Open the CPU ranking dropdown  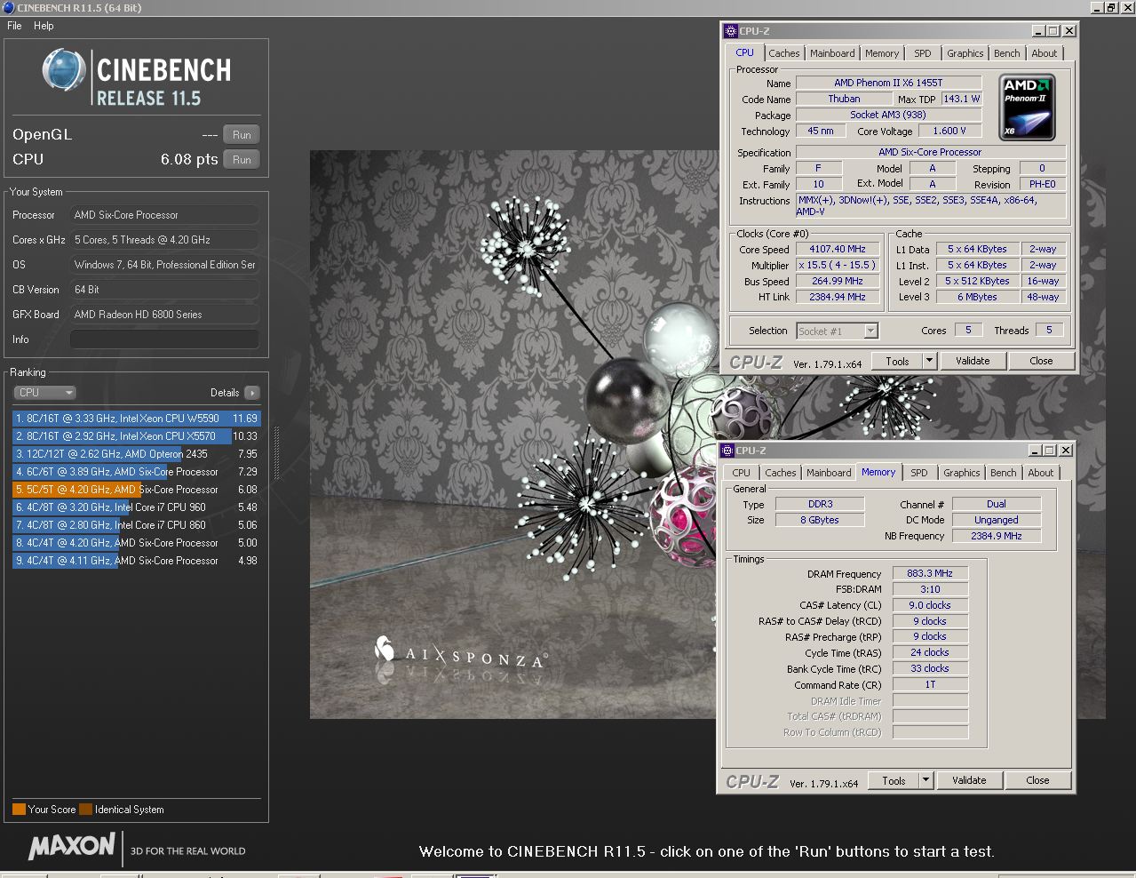tap(44, 393)
